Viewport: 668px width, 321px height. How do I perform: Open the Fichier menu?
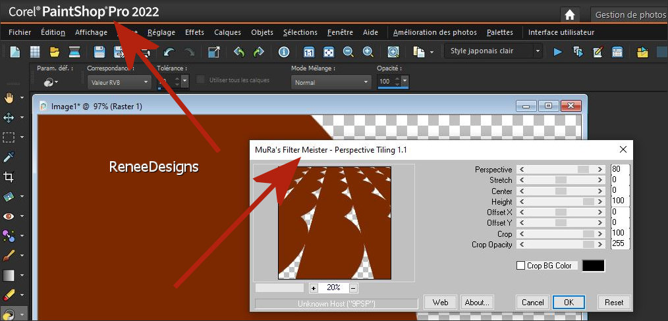(20, 32)
